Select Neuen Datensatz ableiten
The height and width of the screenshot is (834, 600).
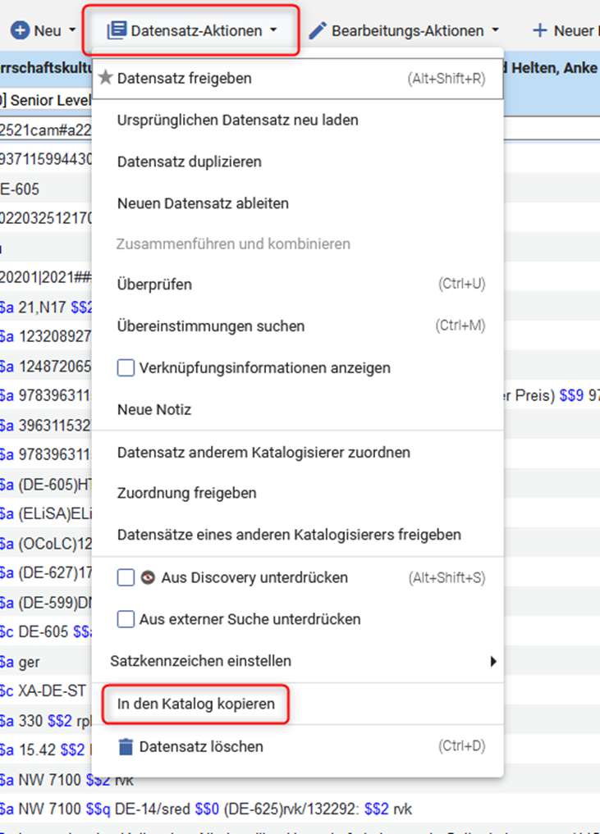pos(203,203)
